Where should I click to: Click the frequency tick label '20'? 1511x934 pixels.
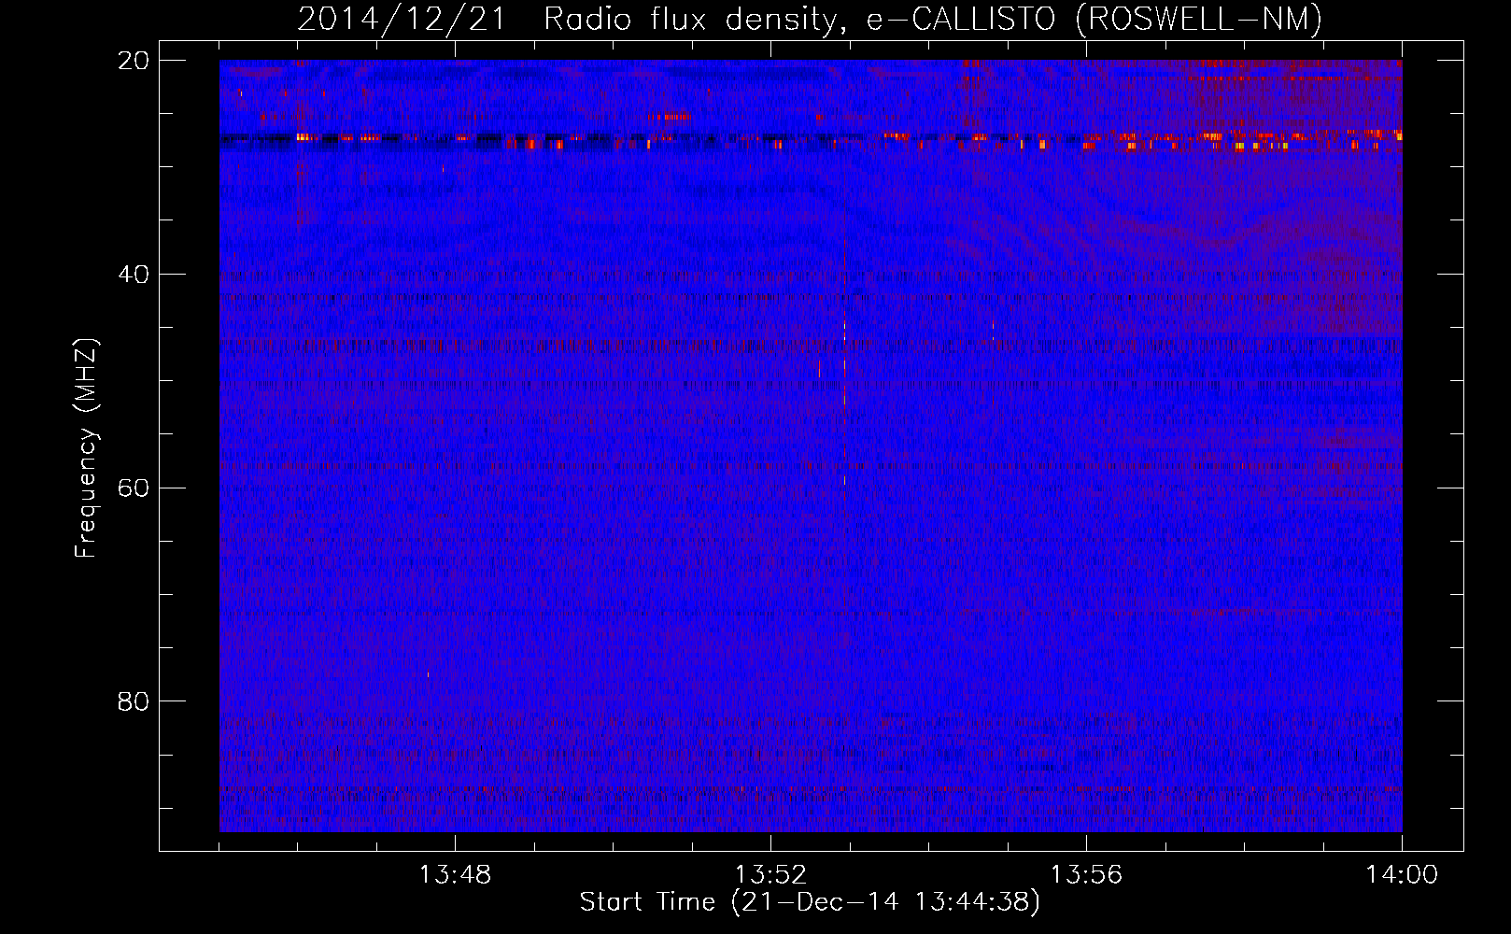tap(134, 61)
